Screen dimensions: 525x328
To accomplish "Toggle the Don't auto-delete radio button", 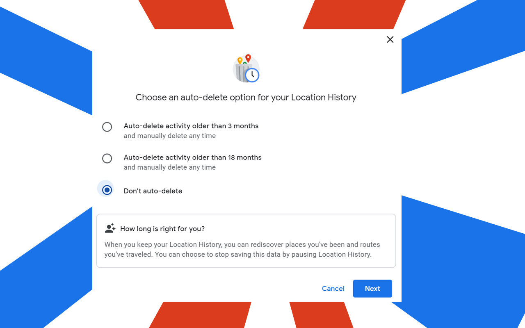I will tap(107, 190).
